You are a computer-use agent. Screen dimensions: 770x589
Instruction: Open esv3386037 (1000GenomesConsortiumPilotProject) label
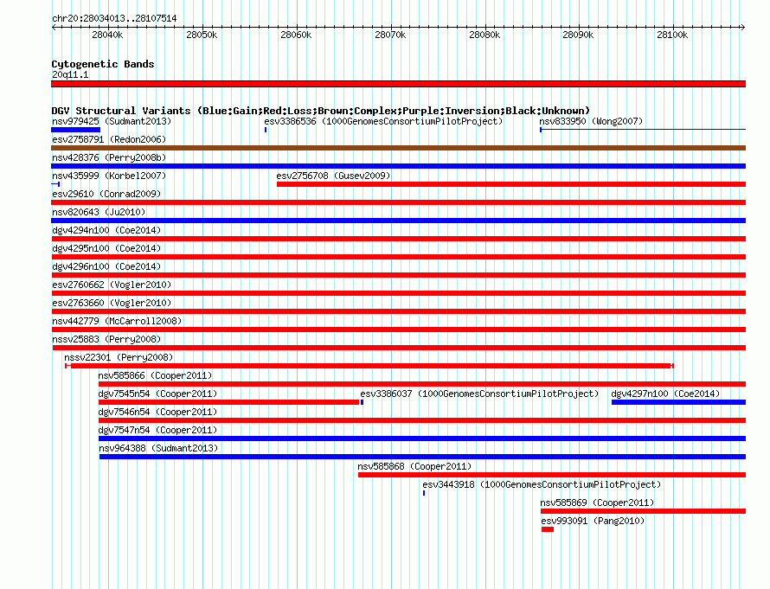coord(479,394)
